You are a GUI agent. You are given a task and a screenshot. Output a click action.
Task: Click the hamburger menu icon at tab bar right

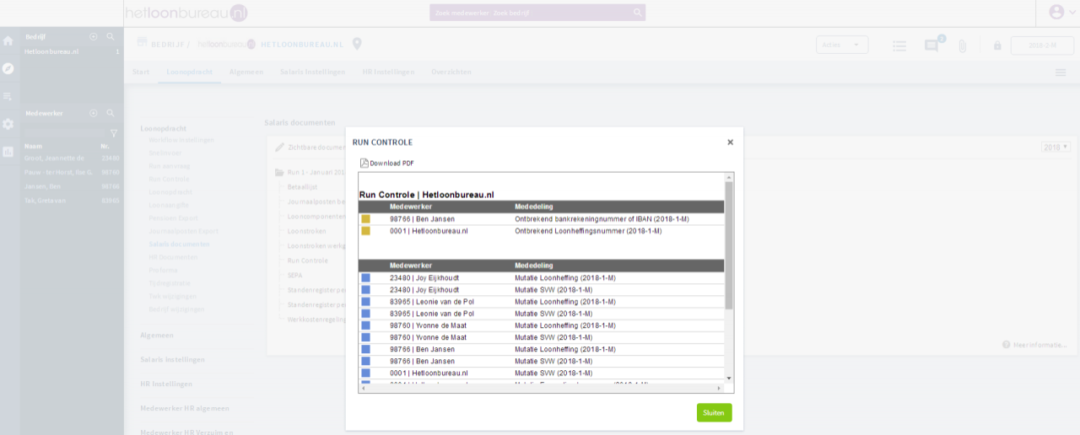click(x=1061, y=72)
